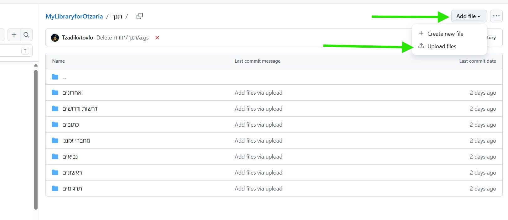Click the sidebar vertical scrollbar
The width and height of the screenshot is (508, 220).
click(36, 139)
